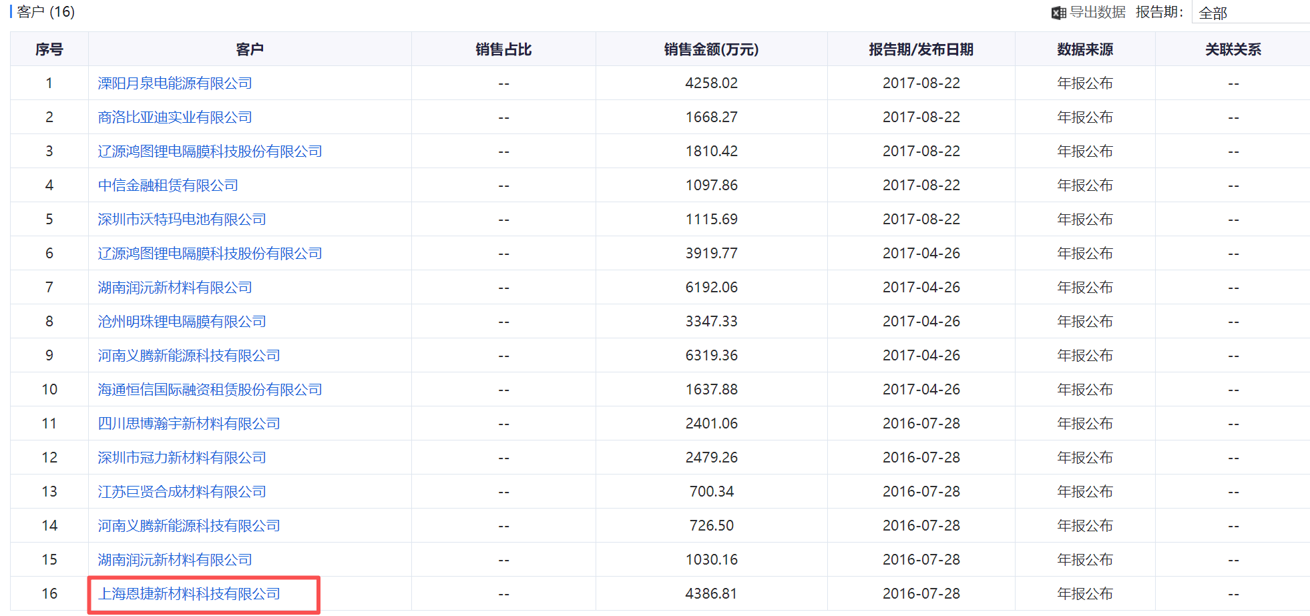Viewport: 1310px width, 616px height.
Task: Open 海通恒信国际融资租赁股份有限公司 link
Action: click(x=210, y=390)
